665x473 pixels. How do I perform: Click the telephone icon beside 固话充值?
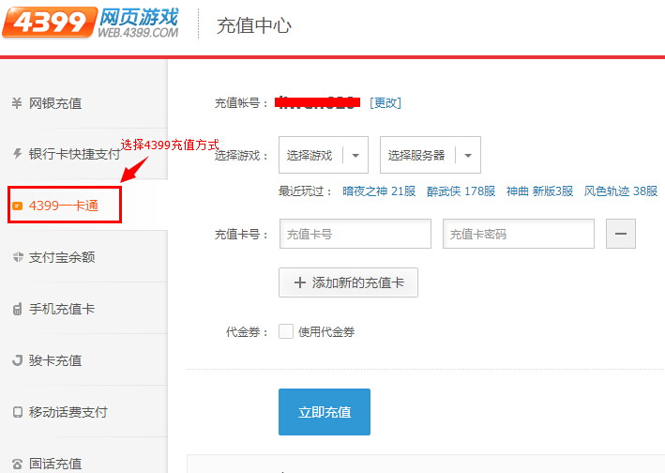(x=18, y=465)
